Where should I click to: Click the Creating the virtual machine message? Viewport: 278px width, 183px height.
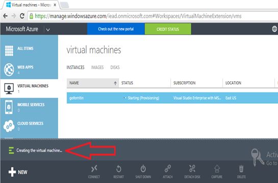(x=39, y=150)
